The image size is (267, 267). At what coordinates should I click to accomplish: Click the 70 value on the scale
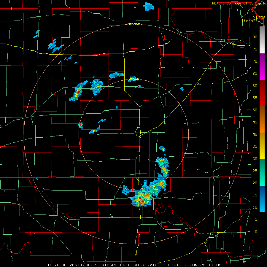255,61
